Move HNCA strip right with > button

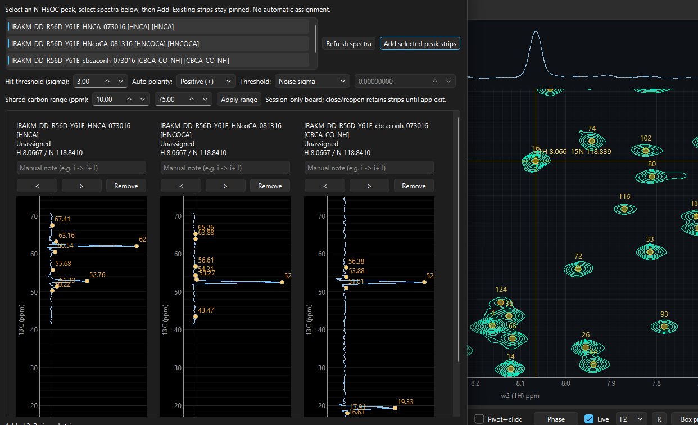click(x=81, y=186)
